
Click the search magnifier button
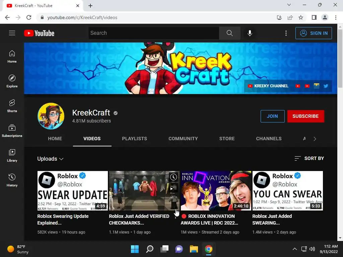(x=230, y=33)
